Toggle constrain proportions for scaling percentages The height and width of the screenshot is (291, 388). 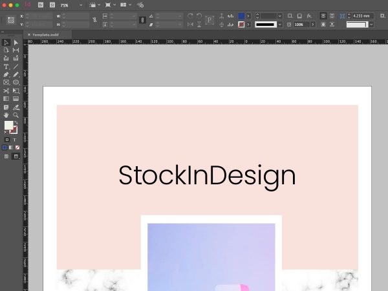pyautogui.click(x=142, y=20)
